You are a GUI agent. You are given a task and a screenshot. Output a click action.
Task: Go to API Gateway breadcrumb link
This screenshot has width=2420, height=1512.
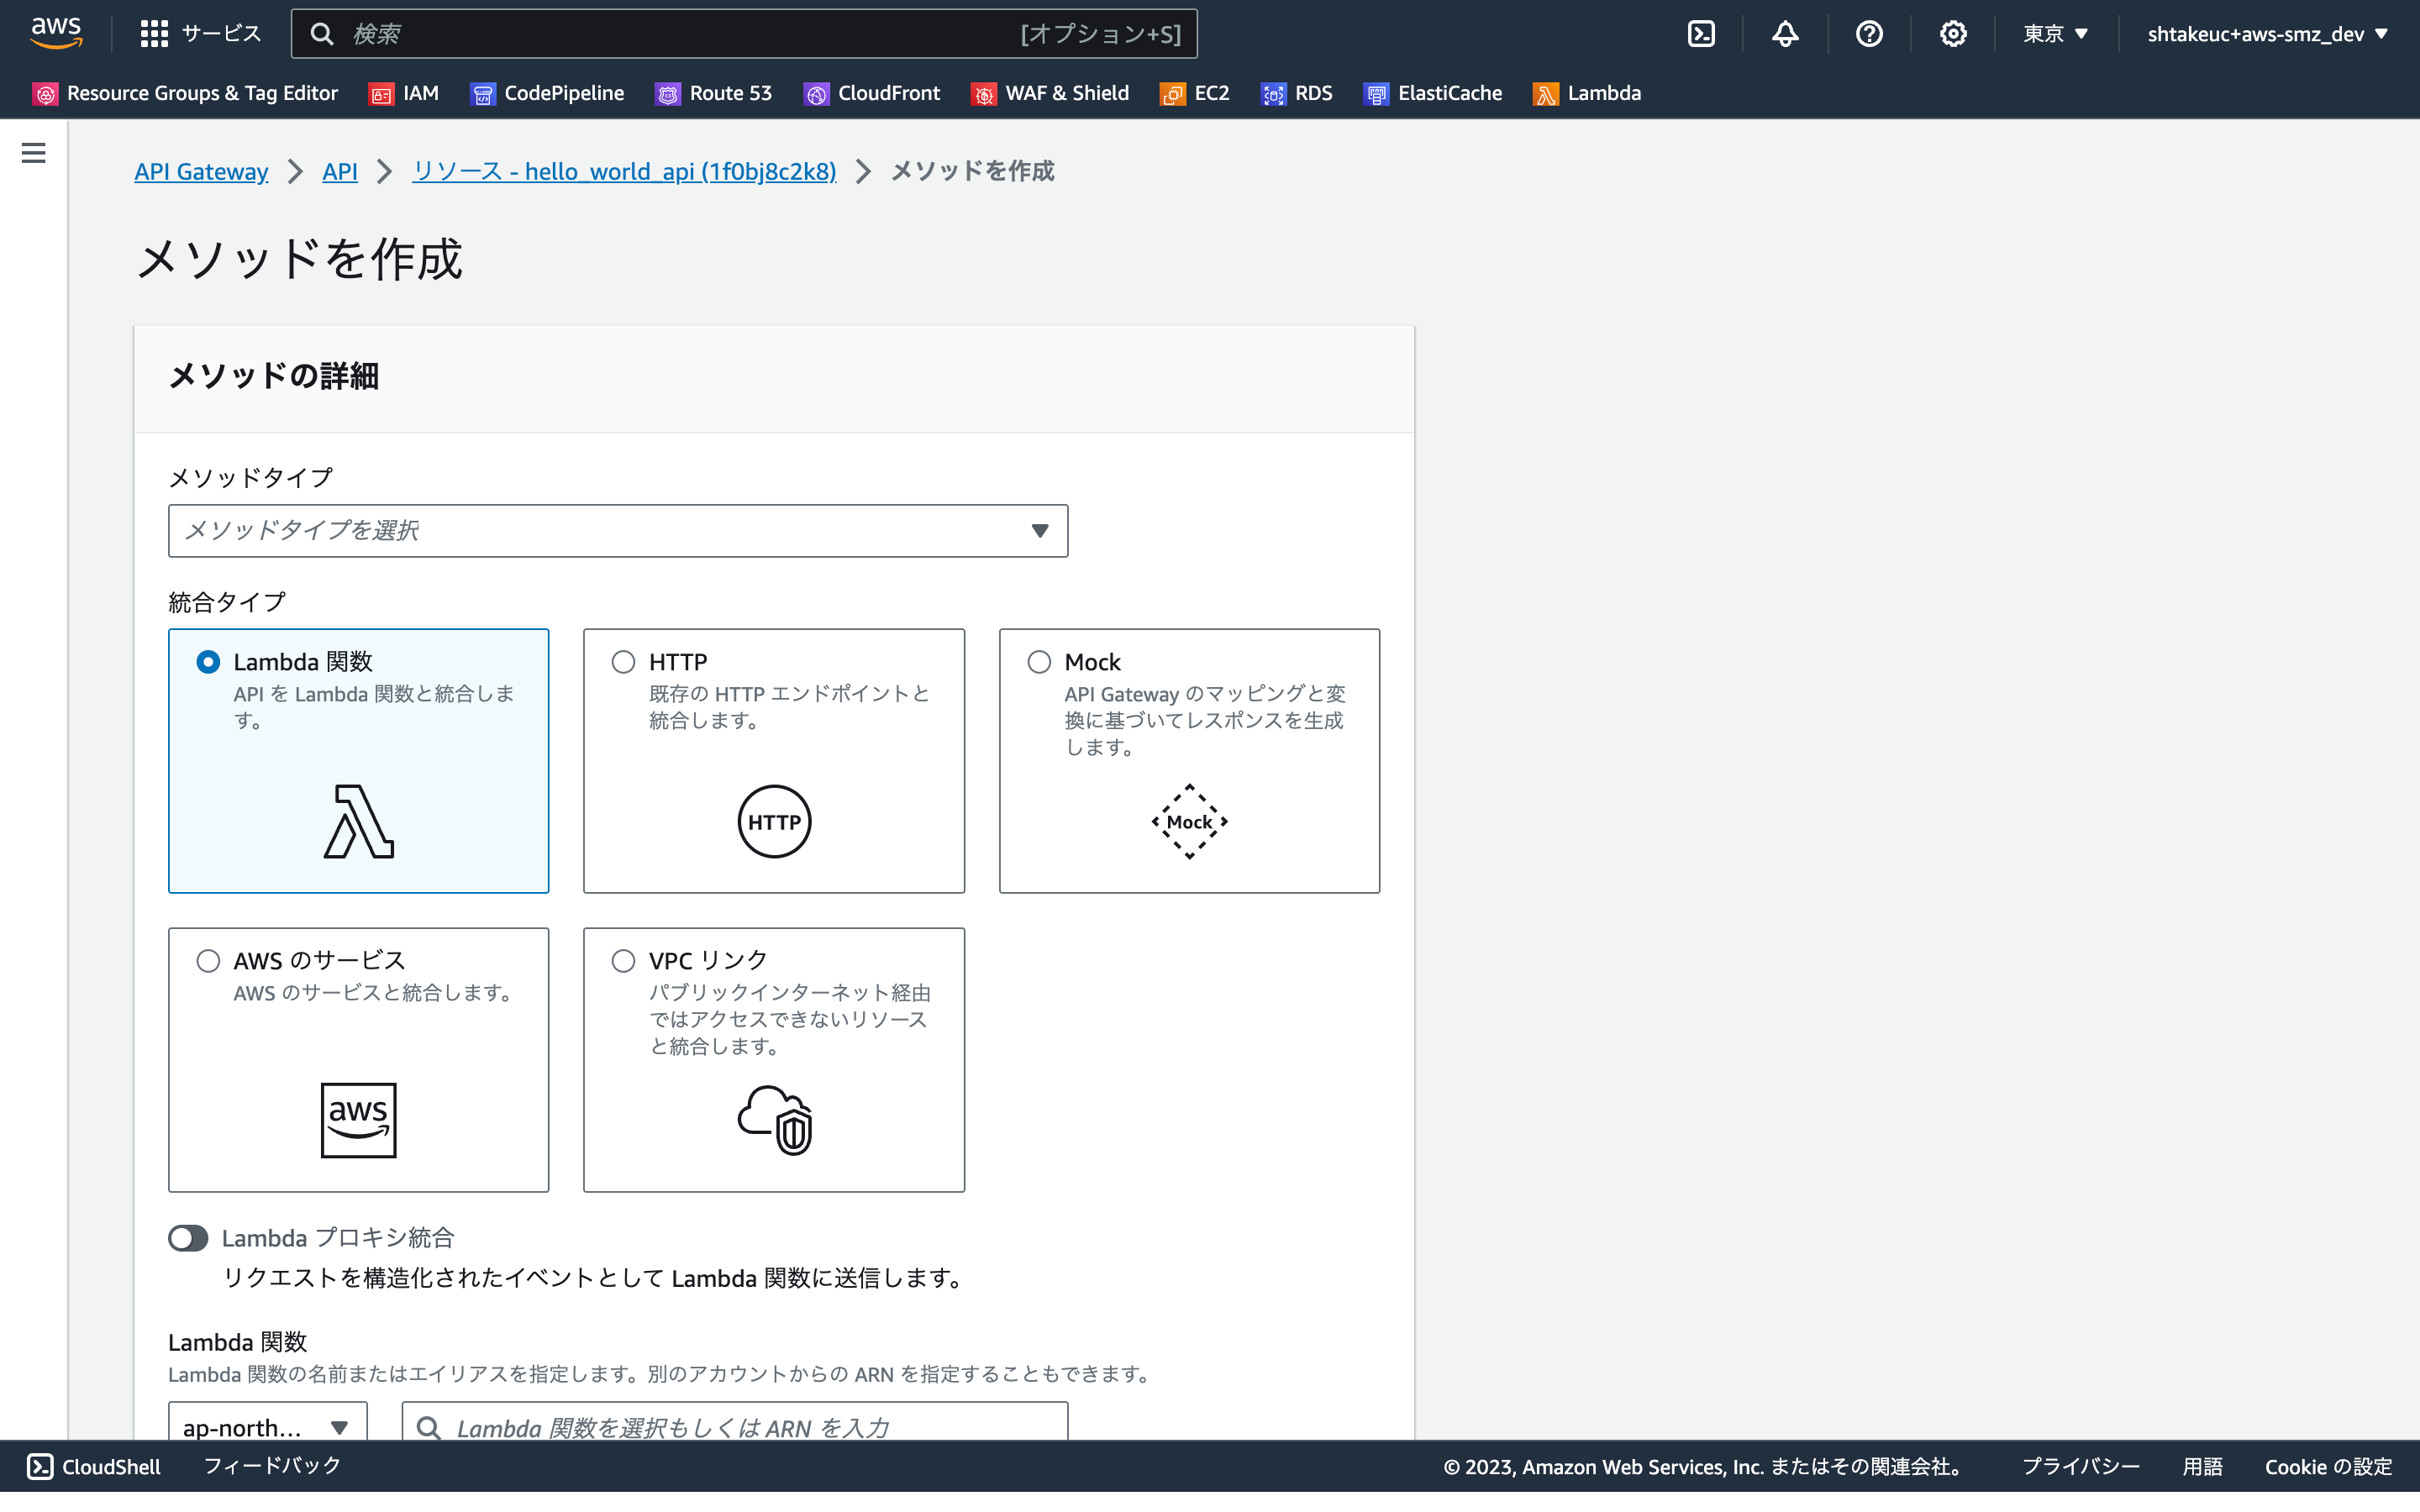[x=201, y=172]
